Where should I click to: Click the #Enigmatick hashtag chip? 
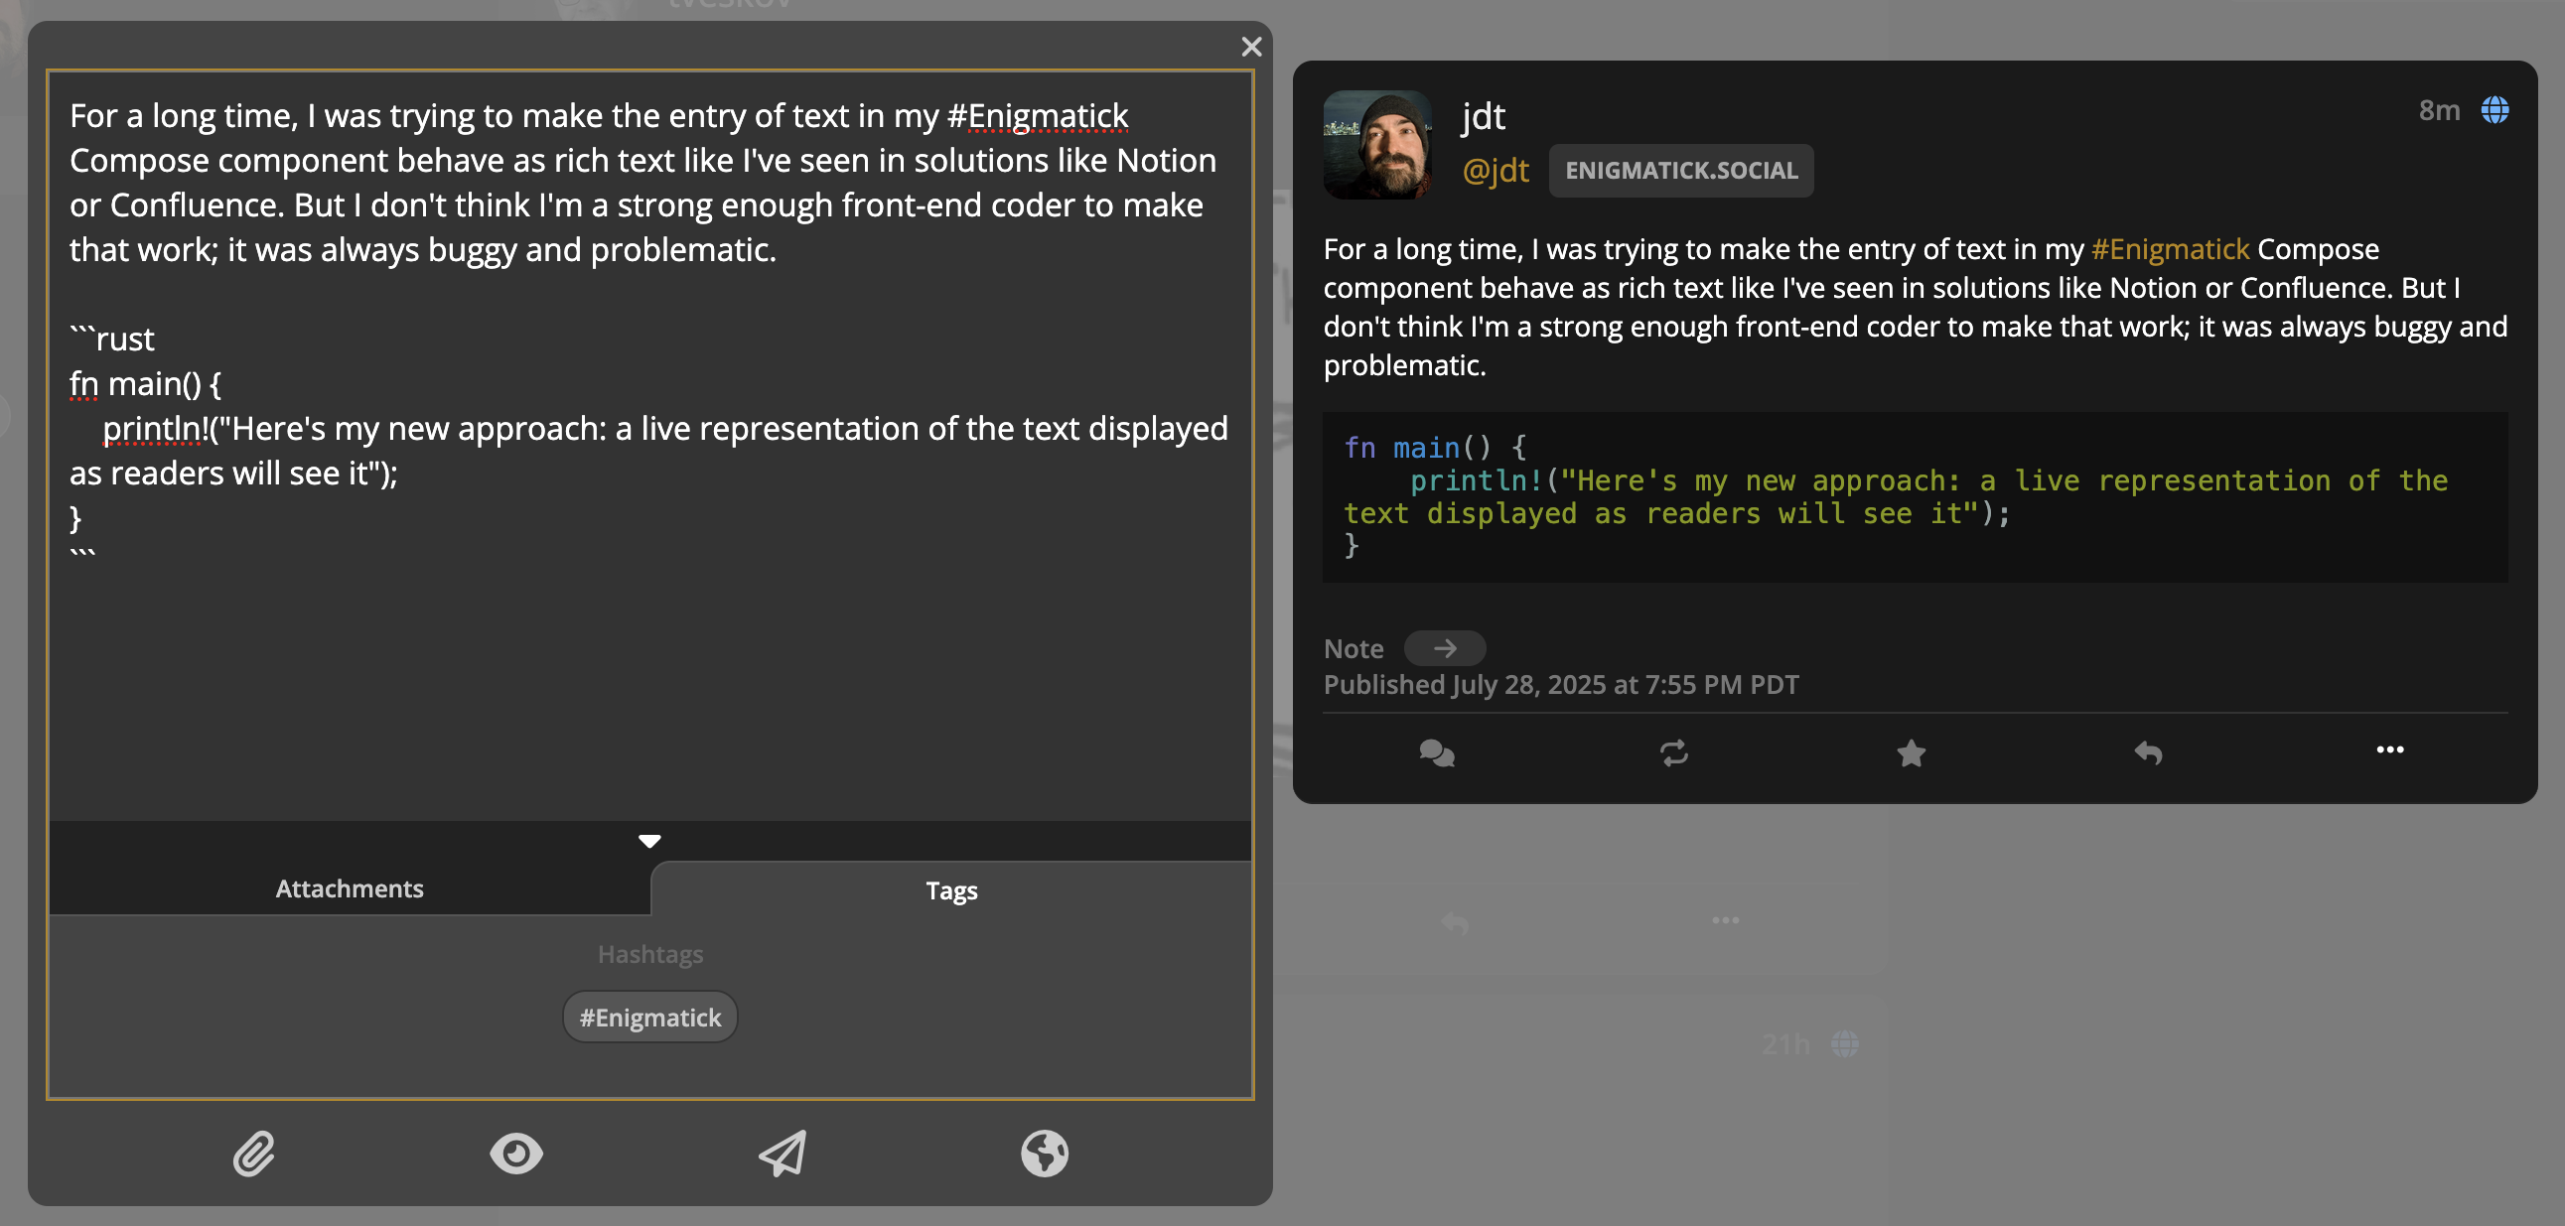tap(649, 1017)
